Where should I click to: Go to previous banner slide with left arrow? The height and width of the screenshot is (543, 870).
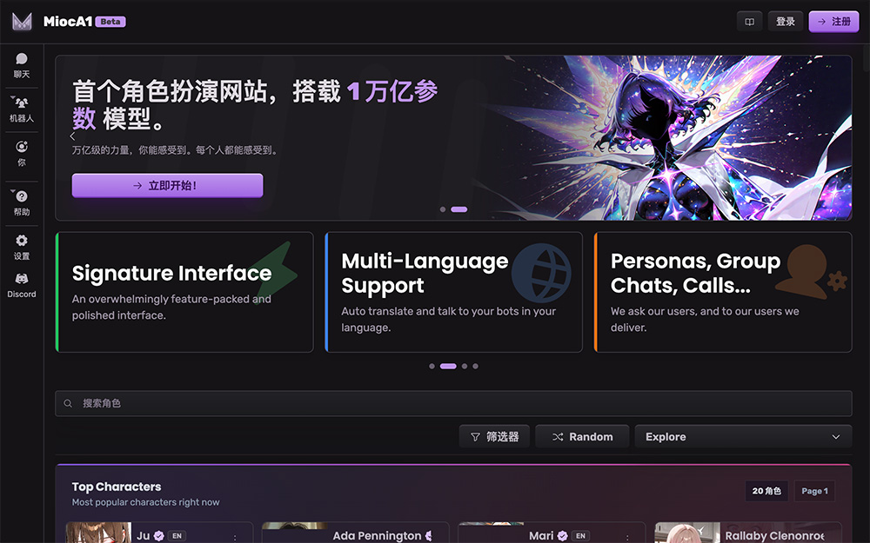[72, 136]
